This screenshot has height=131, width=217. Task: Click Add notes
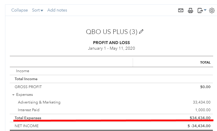[x=57, y=10]
